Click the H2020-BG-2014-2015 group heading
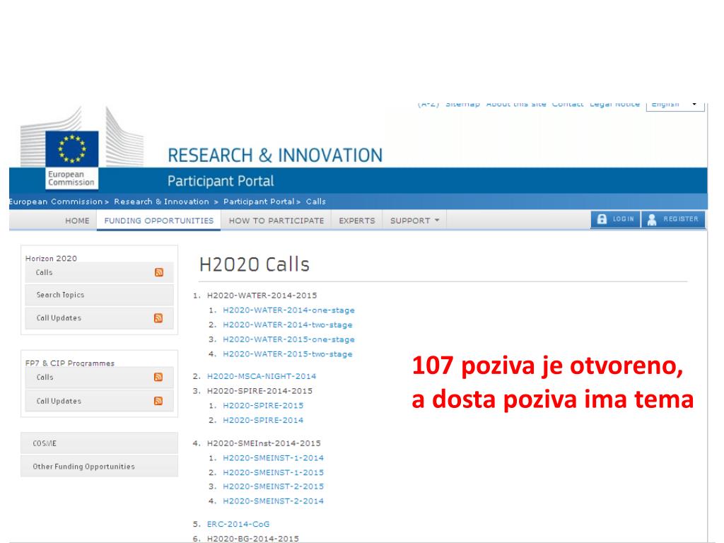The width and height of the screenshot is (724, 543). pos(252,538)
